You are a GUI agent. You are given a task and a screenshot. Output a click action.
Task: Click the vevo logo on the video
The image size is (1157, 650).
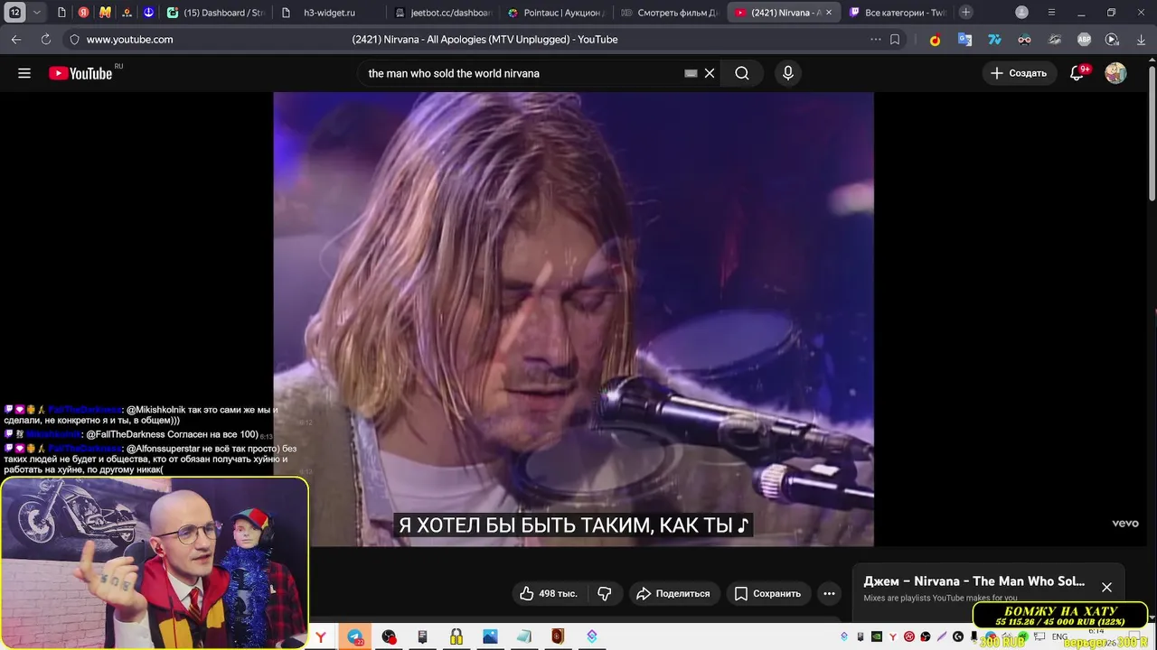click(1124, 524)
